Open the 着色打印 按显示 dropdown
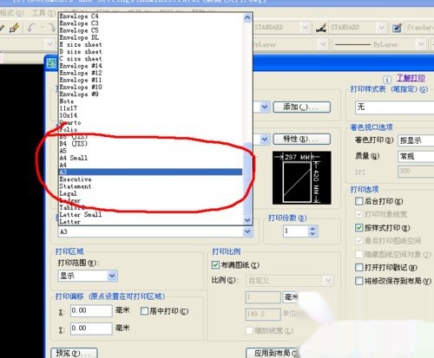Viewport: 434px width, 358px height. pyautogui.click(x=416, y=140)
